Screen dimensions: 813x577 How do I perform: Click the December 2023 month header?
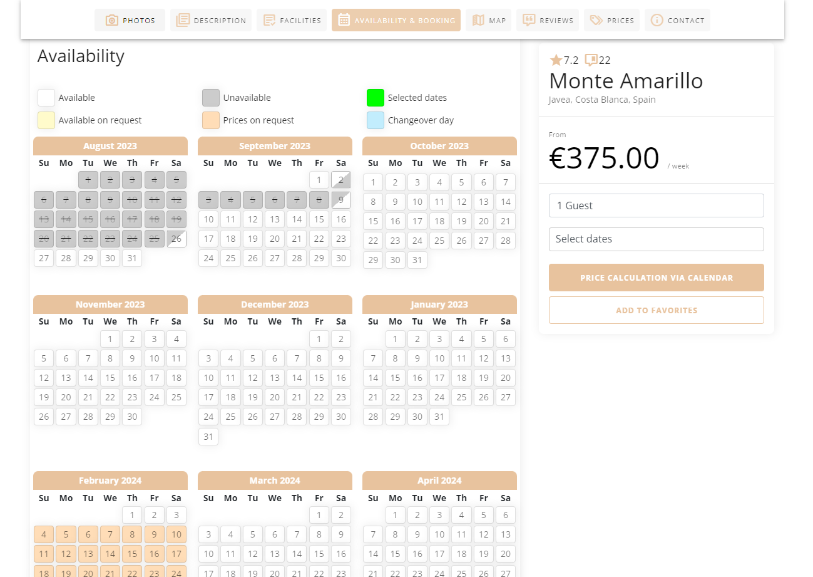[x=275, y=304]
